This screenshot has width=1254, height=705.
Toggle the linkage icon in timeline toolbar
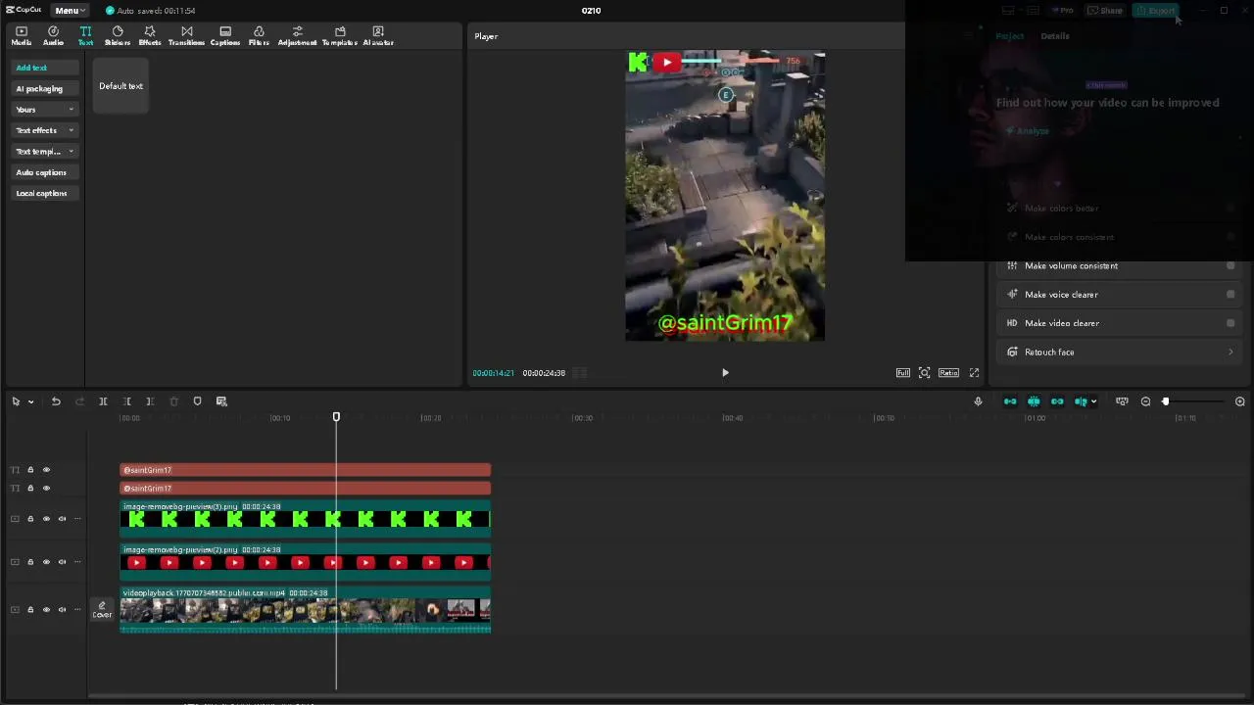point(1057,401)
